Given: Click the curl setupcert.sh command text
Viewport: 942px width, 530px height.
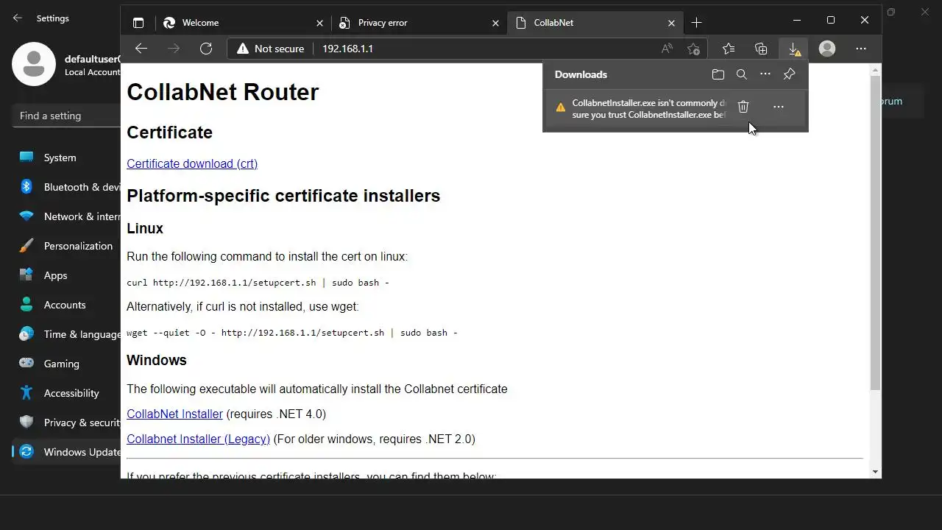Looking at the screenshot, I should click(x=258, y=283).
